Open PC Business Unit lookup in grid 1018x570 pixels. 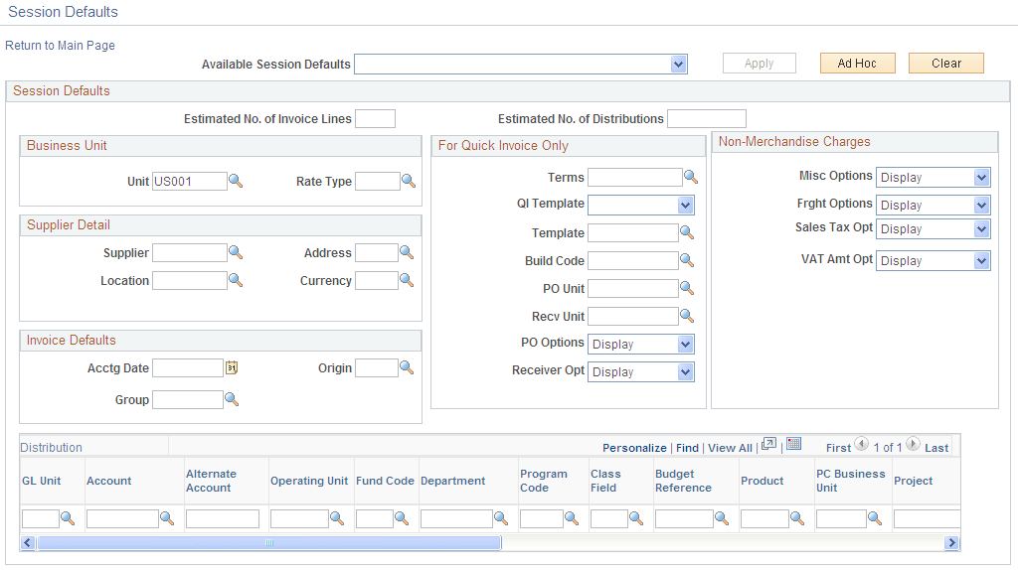click(875, 518)
